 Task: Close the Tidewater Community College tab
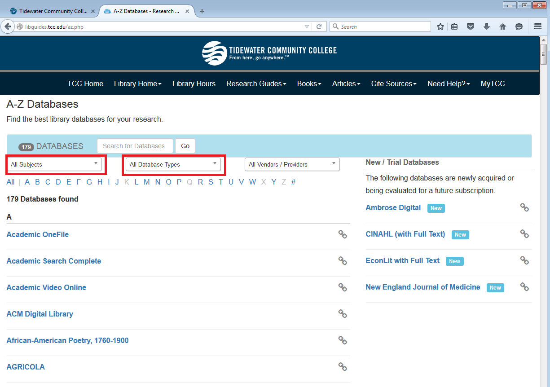point(92,11)
